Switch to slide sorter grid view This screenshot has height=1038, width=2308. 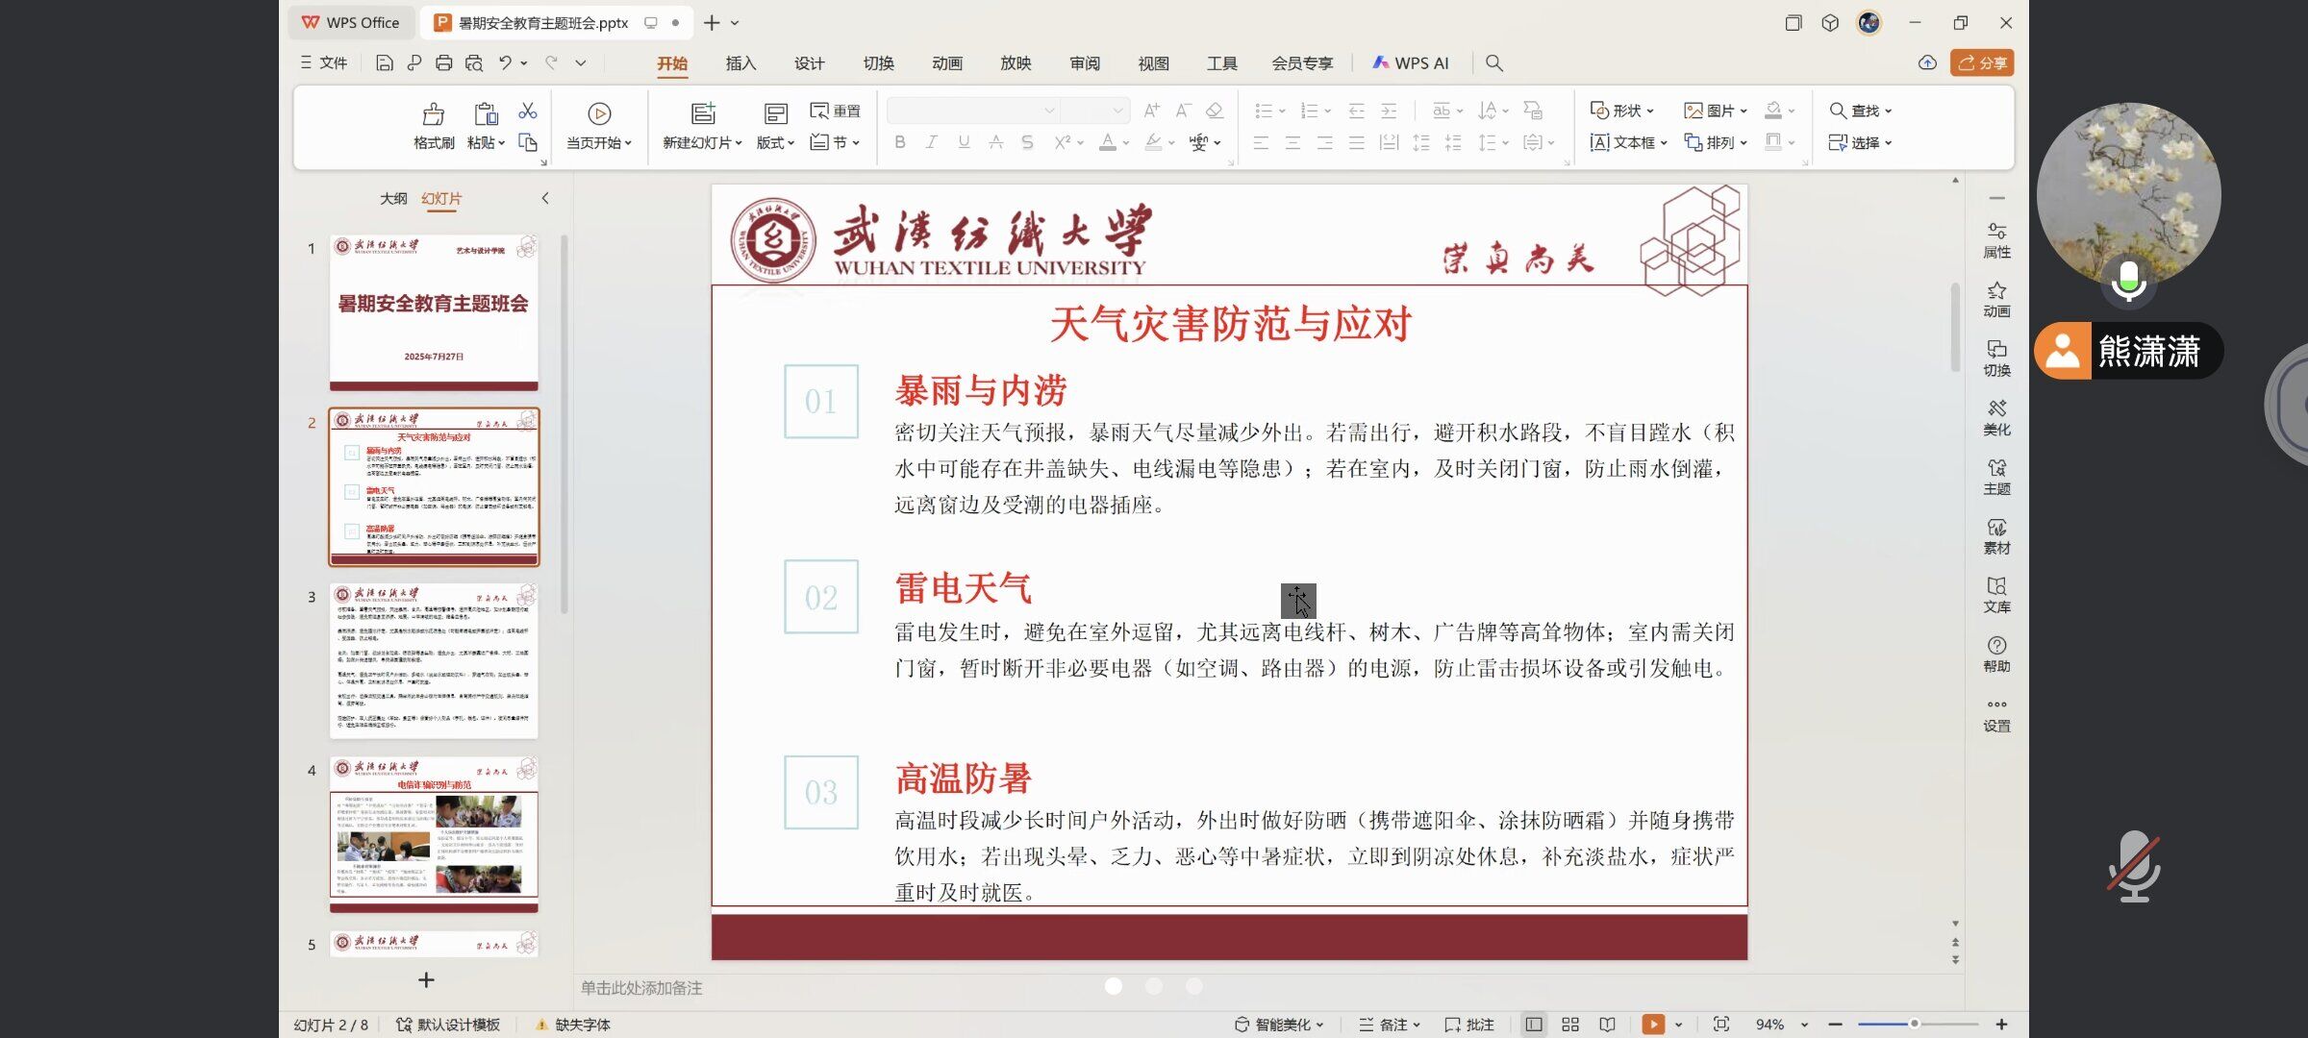(1570, 1025)
